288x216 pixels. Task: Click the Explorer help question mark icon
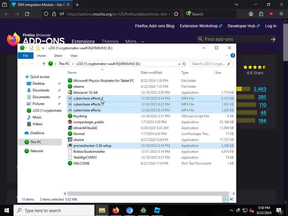tap(233, 55)
